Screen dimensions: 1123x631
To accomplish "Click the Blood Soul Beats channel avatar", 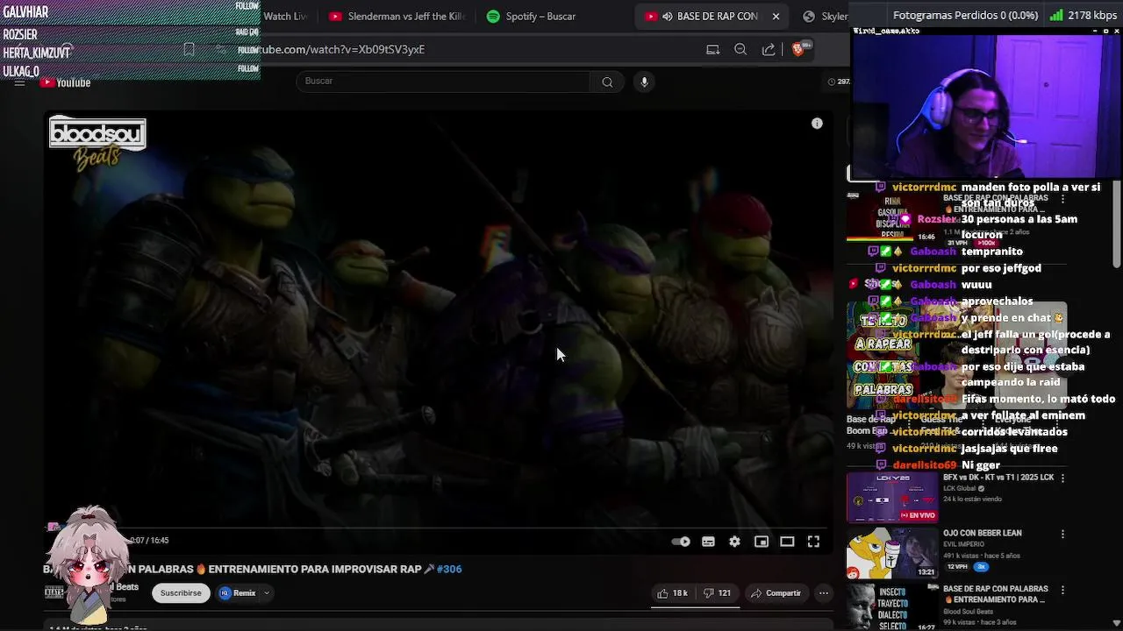I will coord(54,593).
